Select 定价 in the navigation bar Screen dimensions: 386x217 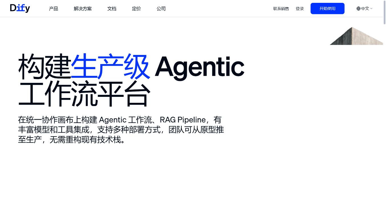[136, 9]
